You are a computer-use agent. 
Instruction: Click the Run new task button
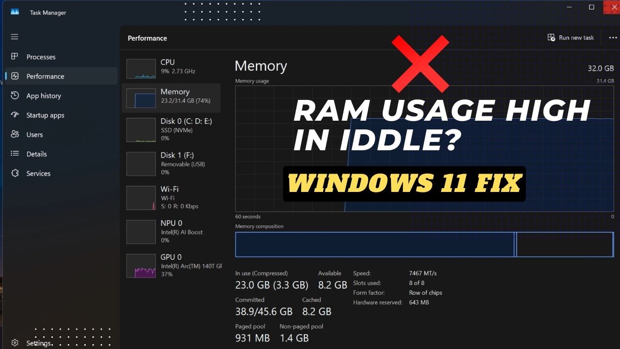[571, 37]
